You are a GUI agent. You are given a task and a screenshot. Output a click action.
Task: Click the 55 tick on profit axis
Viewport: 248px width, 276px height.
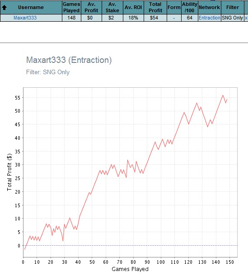tap(18, 98)
